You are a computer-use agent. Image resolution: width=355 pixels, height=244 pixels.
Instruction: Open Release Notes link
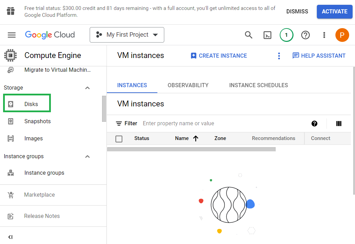[42, 216]
